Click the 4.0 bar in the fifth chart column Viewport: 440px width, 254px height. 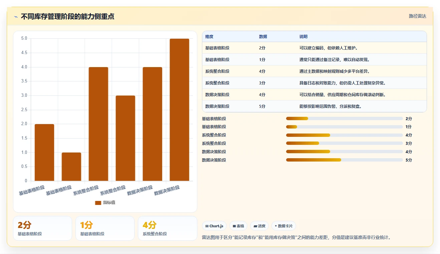point(153,124)
